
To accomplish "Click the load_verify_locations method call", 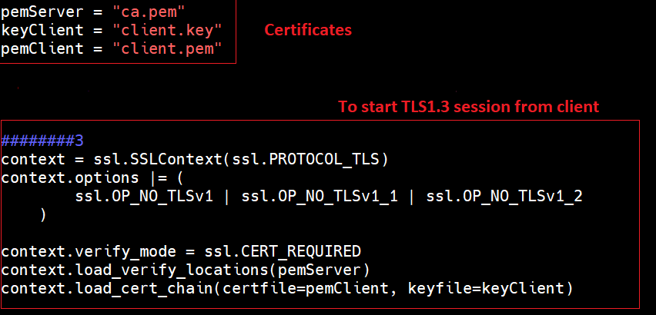I will pos(183,270).
